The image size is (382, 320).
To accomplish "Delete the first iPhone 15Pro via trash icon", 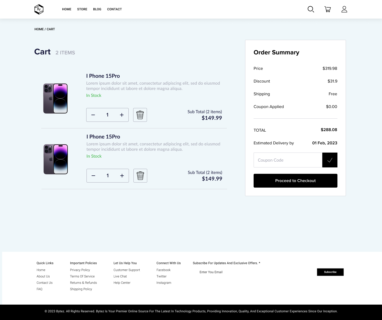I will coord(140,115).
